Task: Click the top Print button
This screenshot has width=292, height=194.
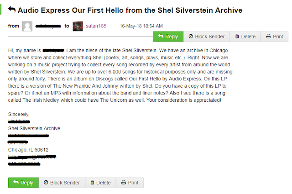Action: (275, 37)
